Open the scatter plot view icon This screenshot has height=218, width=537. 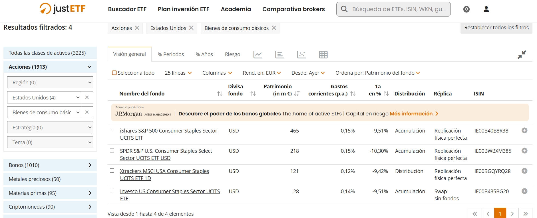301,54
